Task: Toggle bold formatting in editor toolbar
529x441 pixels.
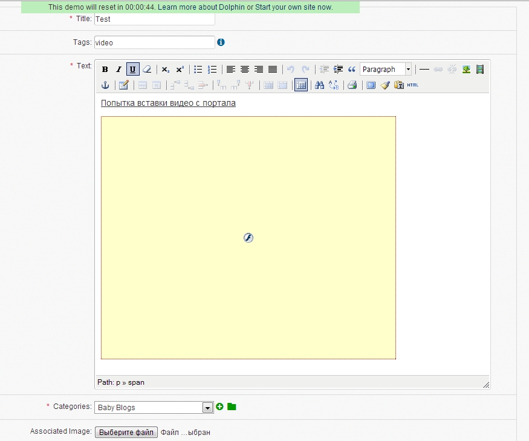Action: pyautogui.click(x=105, y=70)
